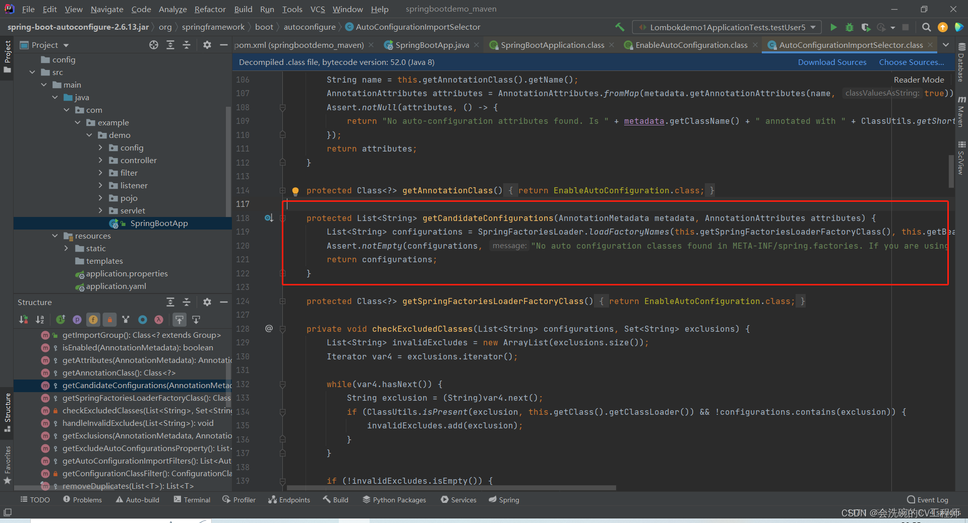This screenshot has height=523, width=968.
Task: Click the editor horizontal scrollbar
Action: (451, 488)
